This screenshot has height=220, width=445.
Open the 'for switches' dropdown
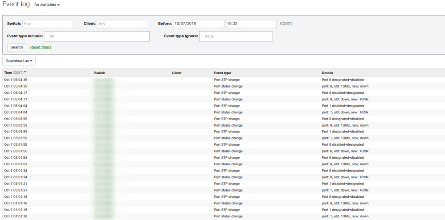coord(47,4)
